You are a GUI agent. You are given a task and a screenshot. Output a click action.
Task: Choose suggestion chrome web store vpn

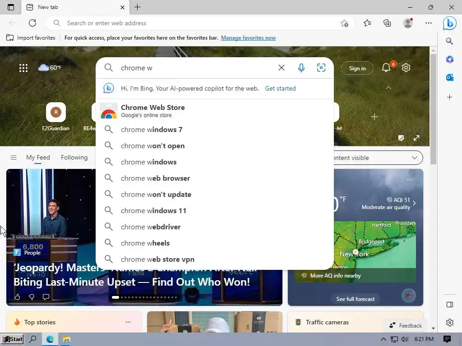coord(215,259)
